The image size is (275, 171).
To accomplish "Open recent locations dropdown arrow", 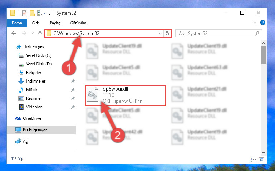I will click(x=33, y=33).
